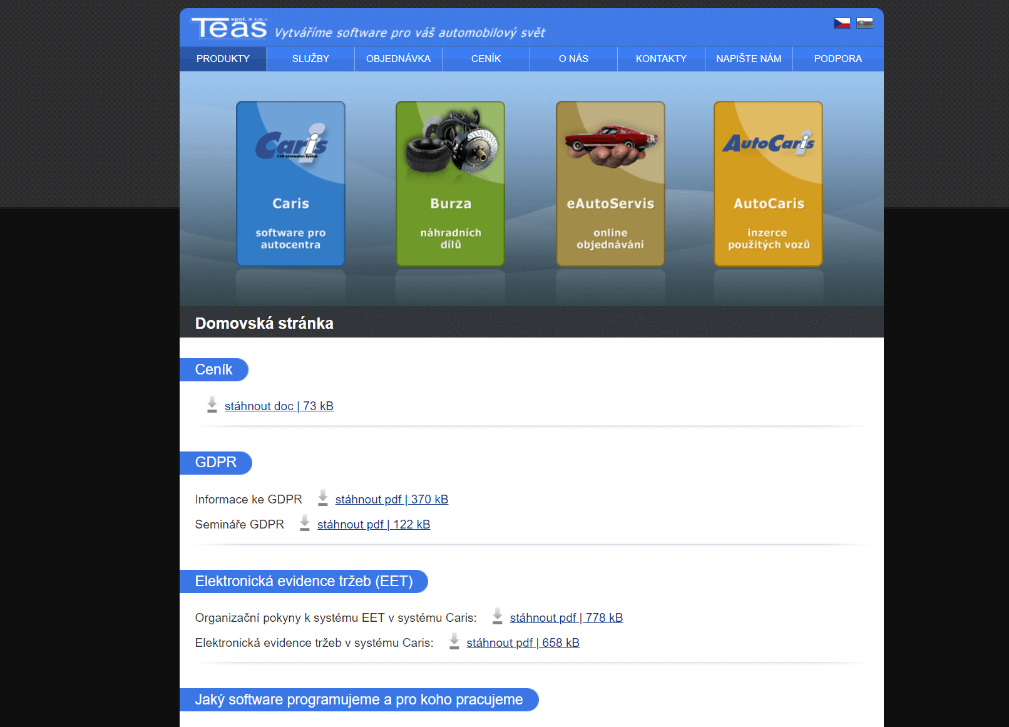Click Organizační pokyny k systému EET text

[x=336, y=617]
